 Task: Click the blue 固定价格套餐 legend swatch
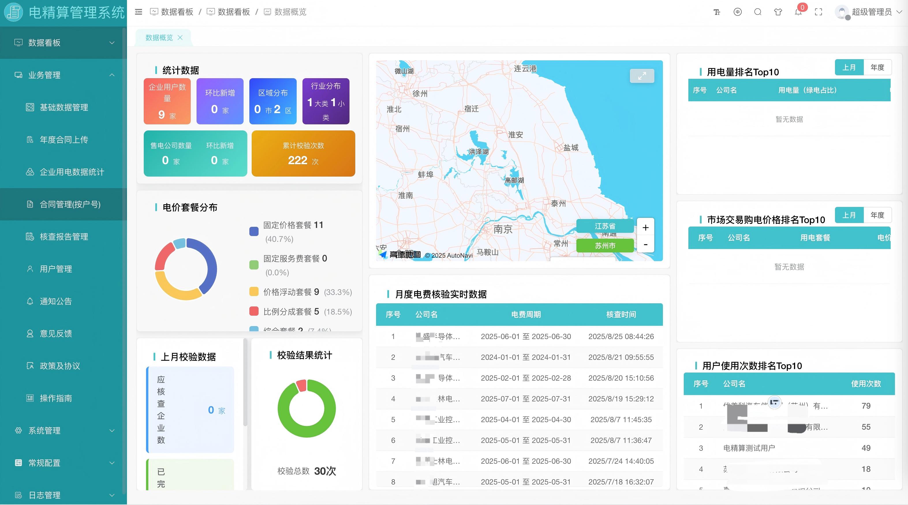(x=254, y=231)
